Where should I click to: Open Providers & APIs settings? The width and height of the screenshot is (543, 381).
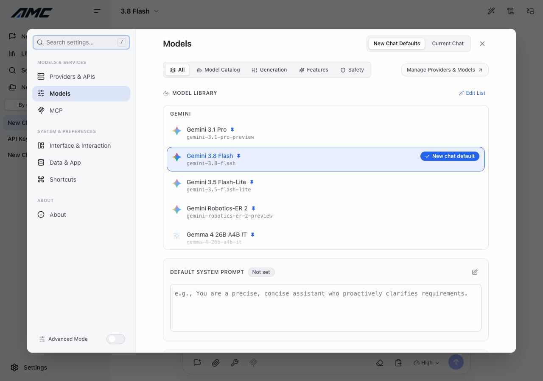point(81,77)
